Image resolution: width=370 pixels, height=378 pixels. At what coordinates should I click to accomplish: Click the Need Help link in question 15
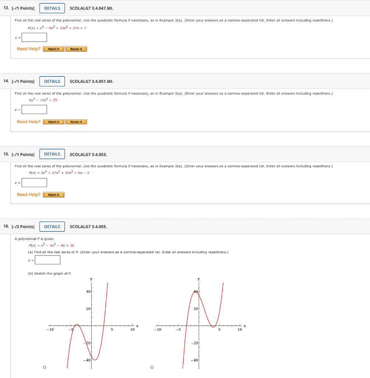28,195
